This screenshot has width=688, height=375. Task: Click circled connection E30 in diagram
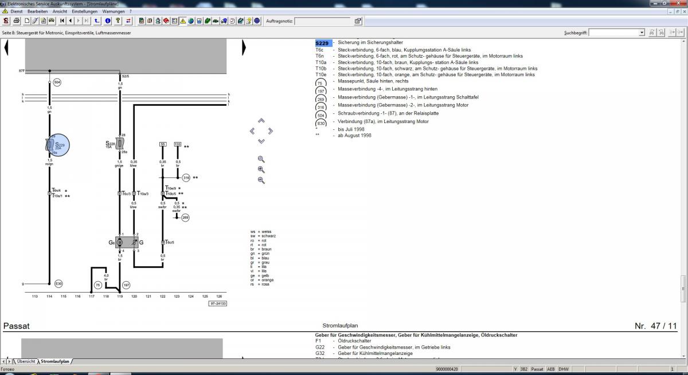(x=58, y=283)
